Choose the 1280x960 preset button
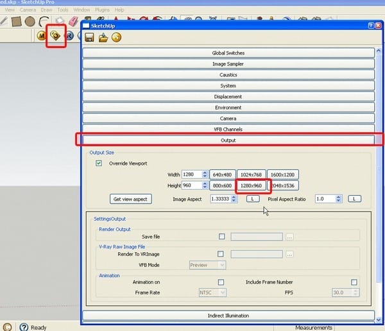The height and width of the screenshot is (331, 385). [251, 185]
